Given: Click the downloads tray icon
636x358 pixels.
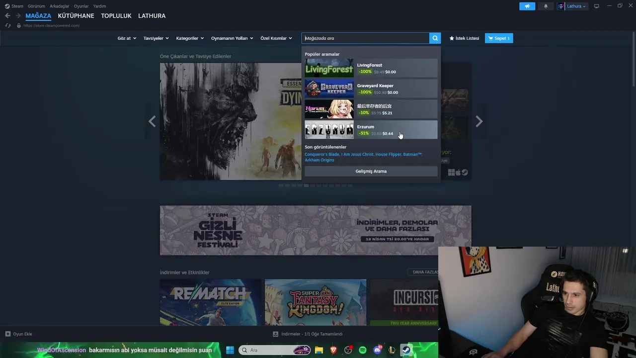Looking at the screenshot, I should (x=276, y=334).
